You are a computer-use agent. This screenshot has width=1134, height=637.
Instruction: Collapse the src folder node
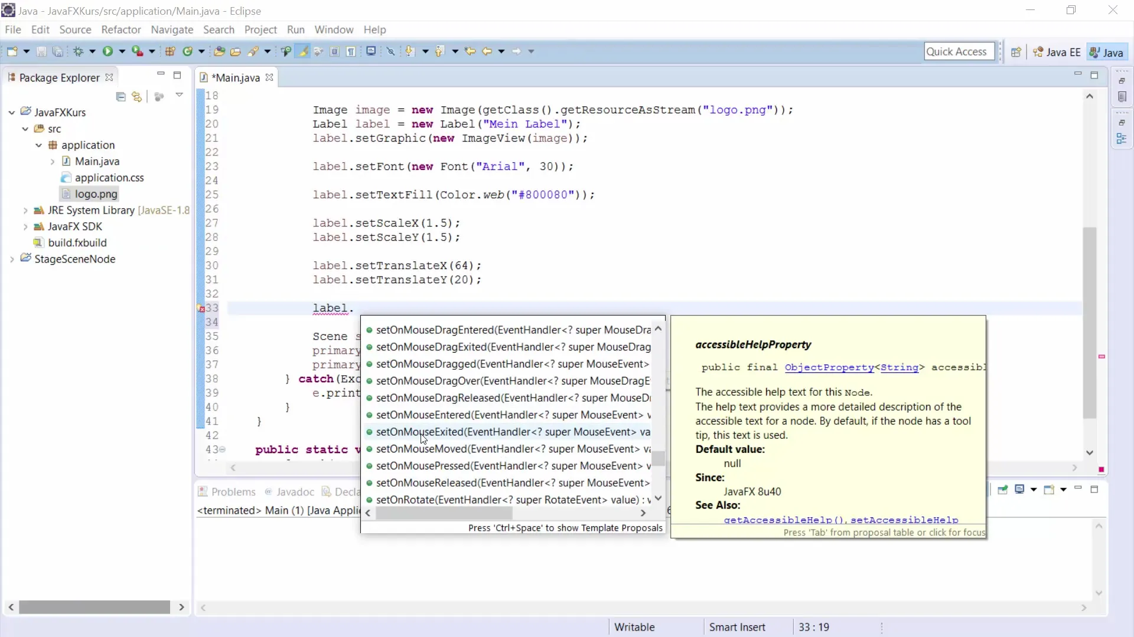click(25, 129)
